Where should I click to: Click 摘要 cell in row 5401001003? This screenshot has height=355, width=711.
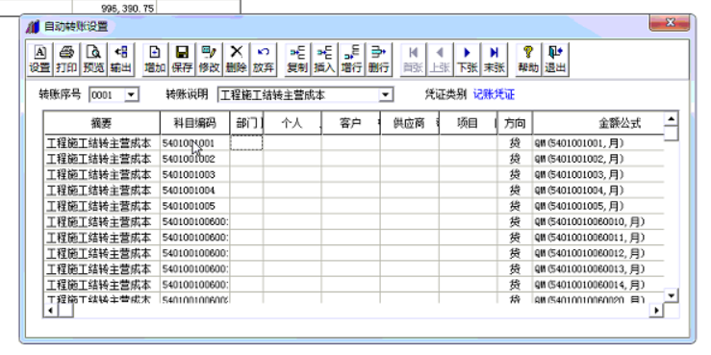point(102,174)
